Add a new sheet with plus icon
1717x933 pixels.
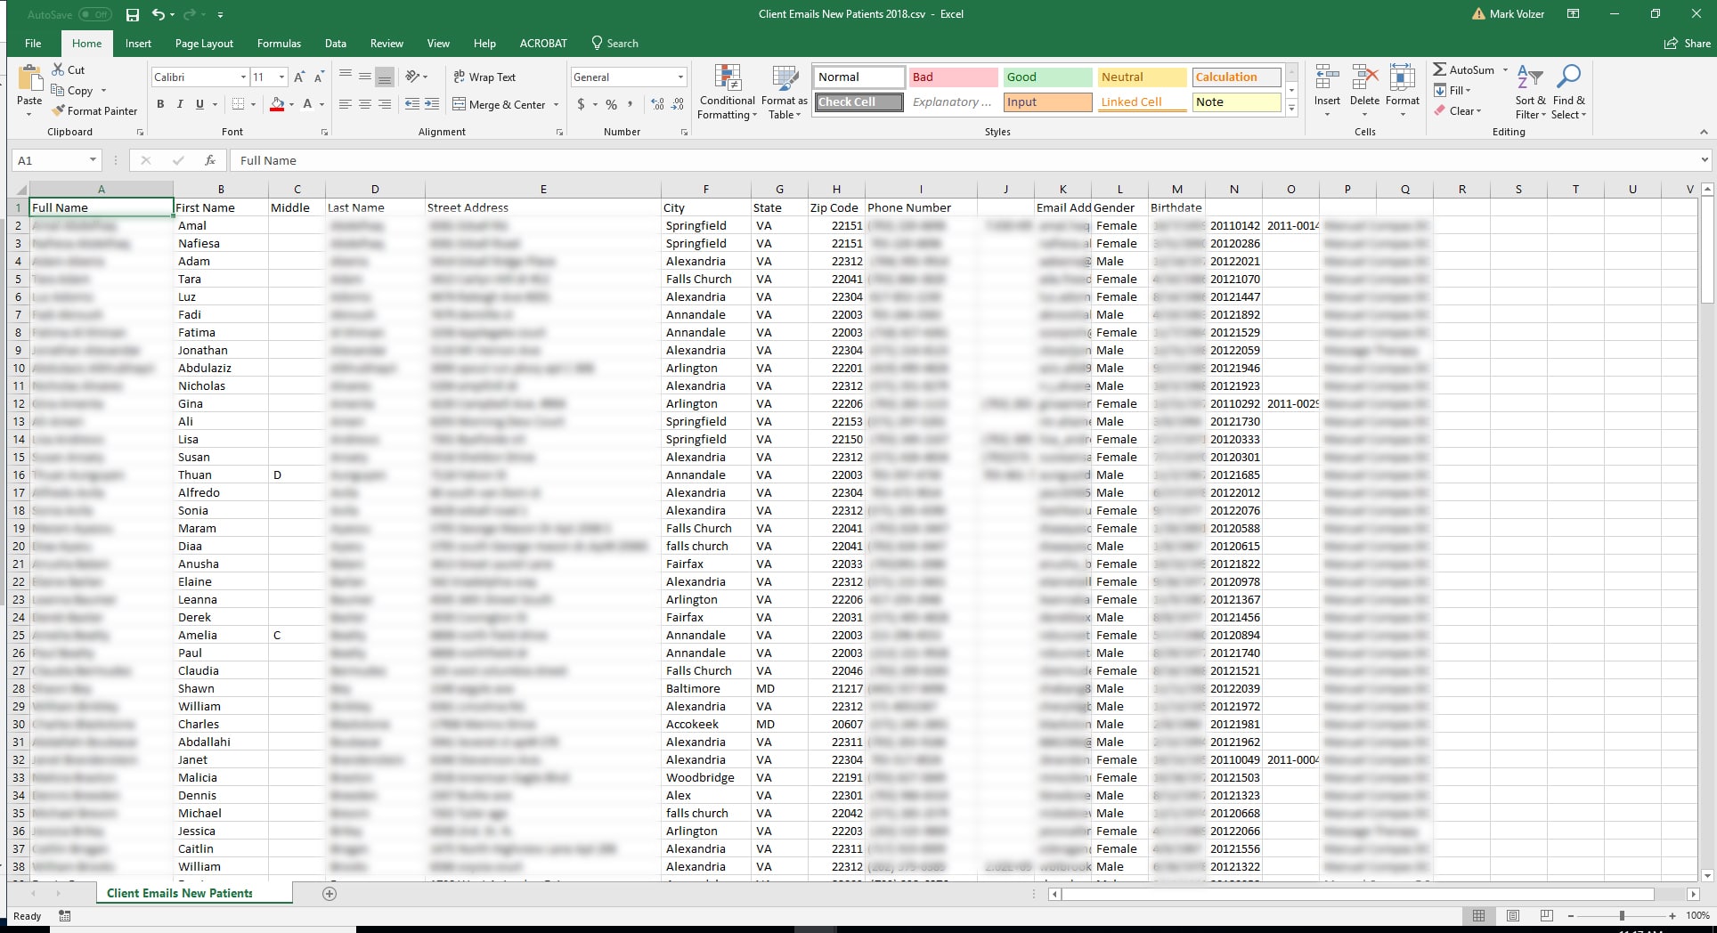point(330,893)
